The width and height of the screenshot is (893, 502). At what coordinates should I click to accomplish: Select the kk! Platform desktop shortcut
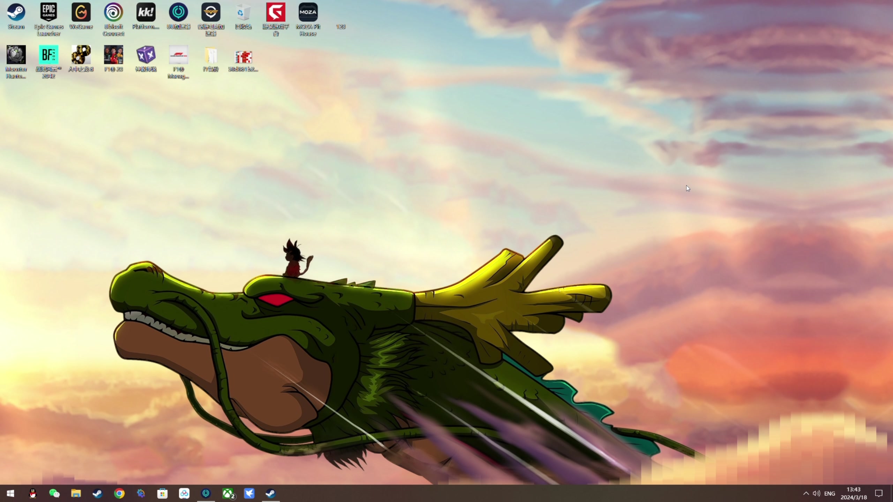click(x=146, y=13)
